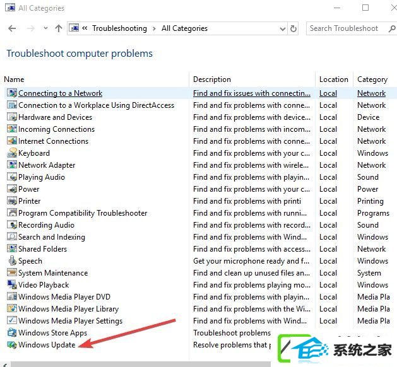The image size is (397, 367).
Task: Click the Windows Media Player DVD icon
Action: [x=12, y=296]
